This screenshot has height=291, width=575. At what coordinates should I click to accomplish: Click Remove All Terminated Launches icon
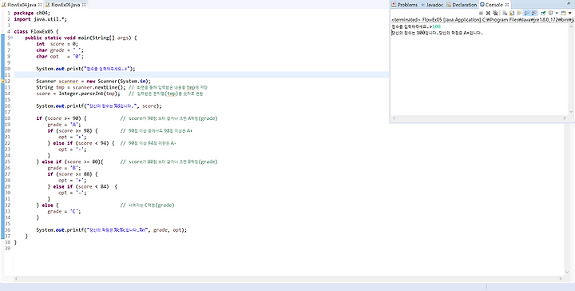coord(495,13)
